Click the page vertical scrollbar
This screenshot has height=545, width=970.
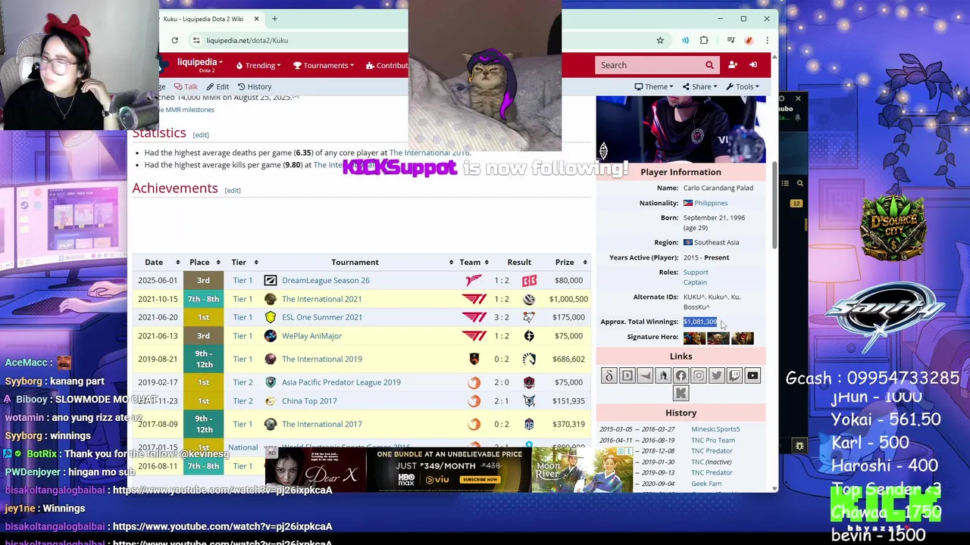(774, 204)
